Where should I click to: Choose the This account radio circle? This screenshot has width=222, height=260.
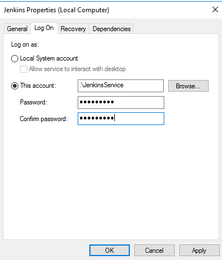[14, 86]
